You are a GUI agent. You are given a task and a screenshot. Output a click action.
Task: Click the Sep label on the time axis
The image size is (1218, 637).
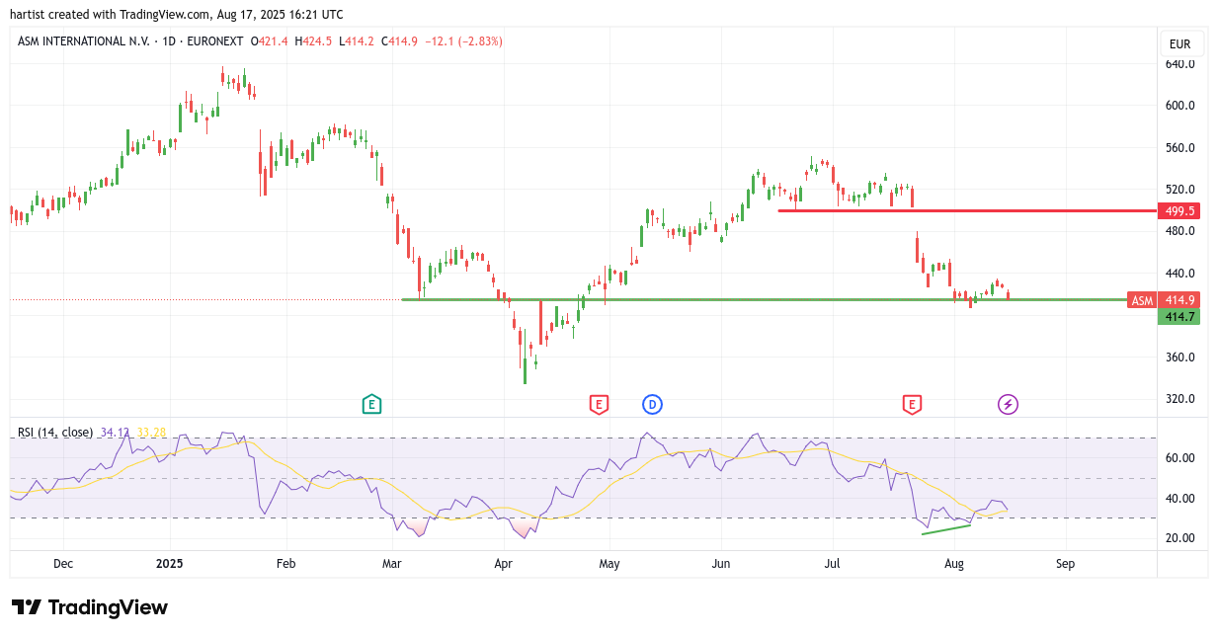coord(1065,564)
